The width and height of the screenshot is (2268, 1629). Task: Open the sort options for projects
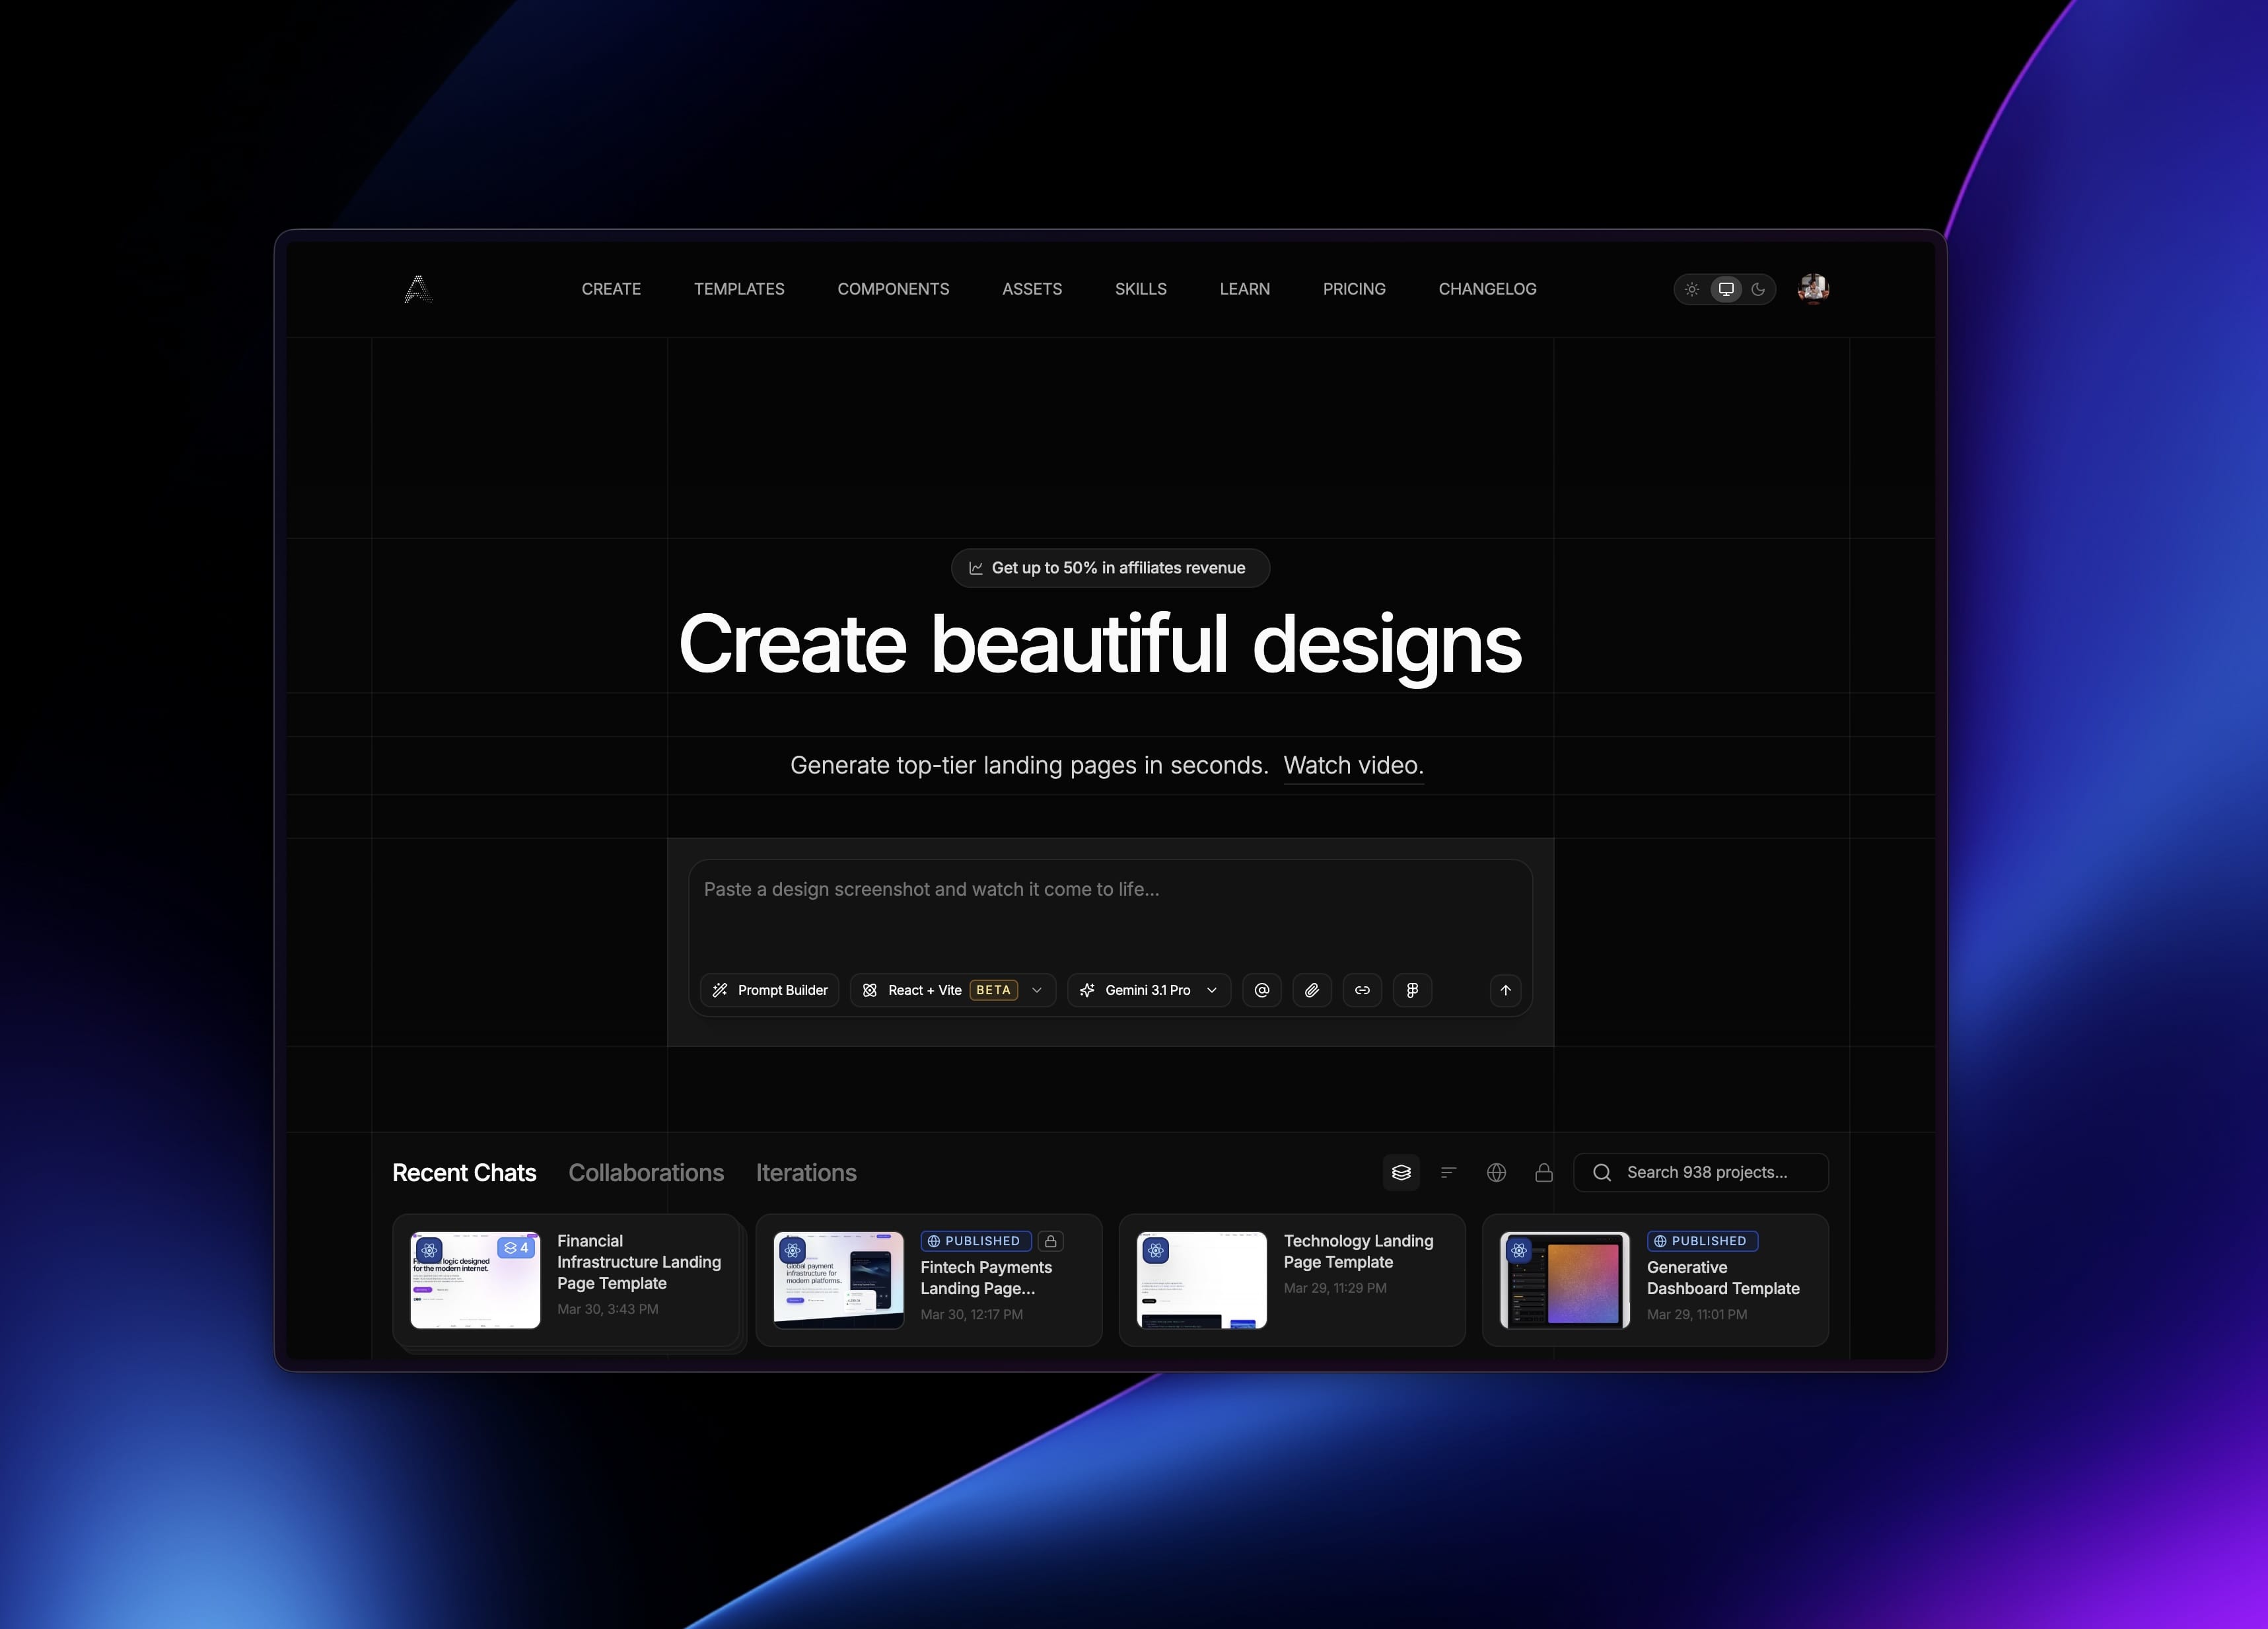point(1448,1172)
